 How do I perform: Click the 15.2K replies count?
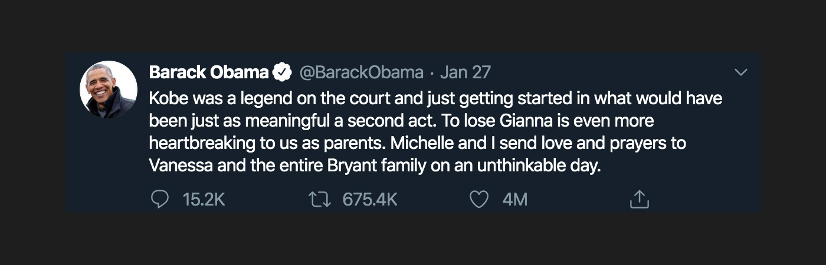(x=204, y=200)
